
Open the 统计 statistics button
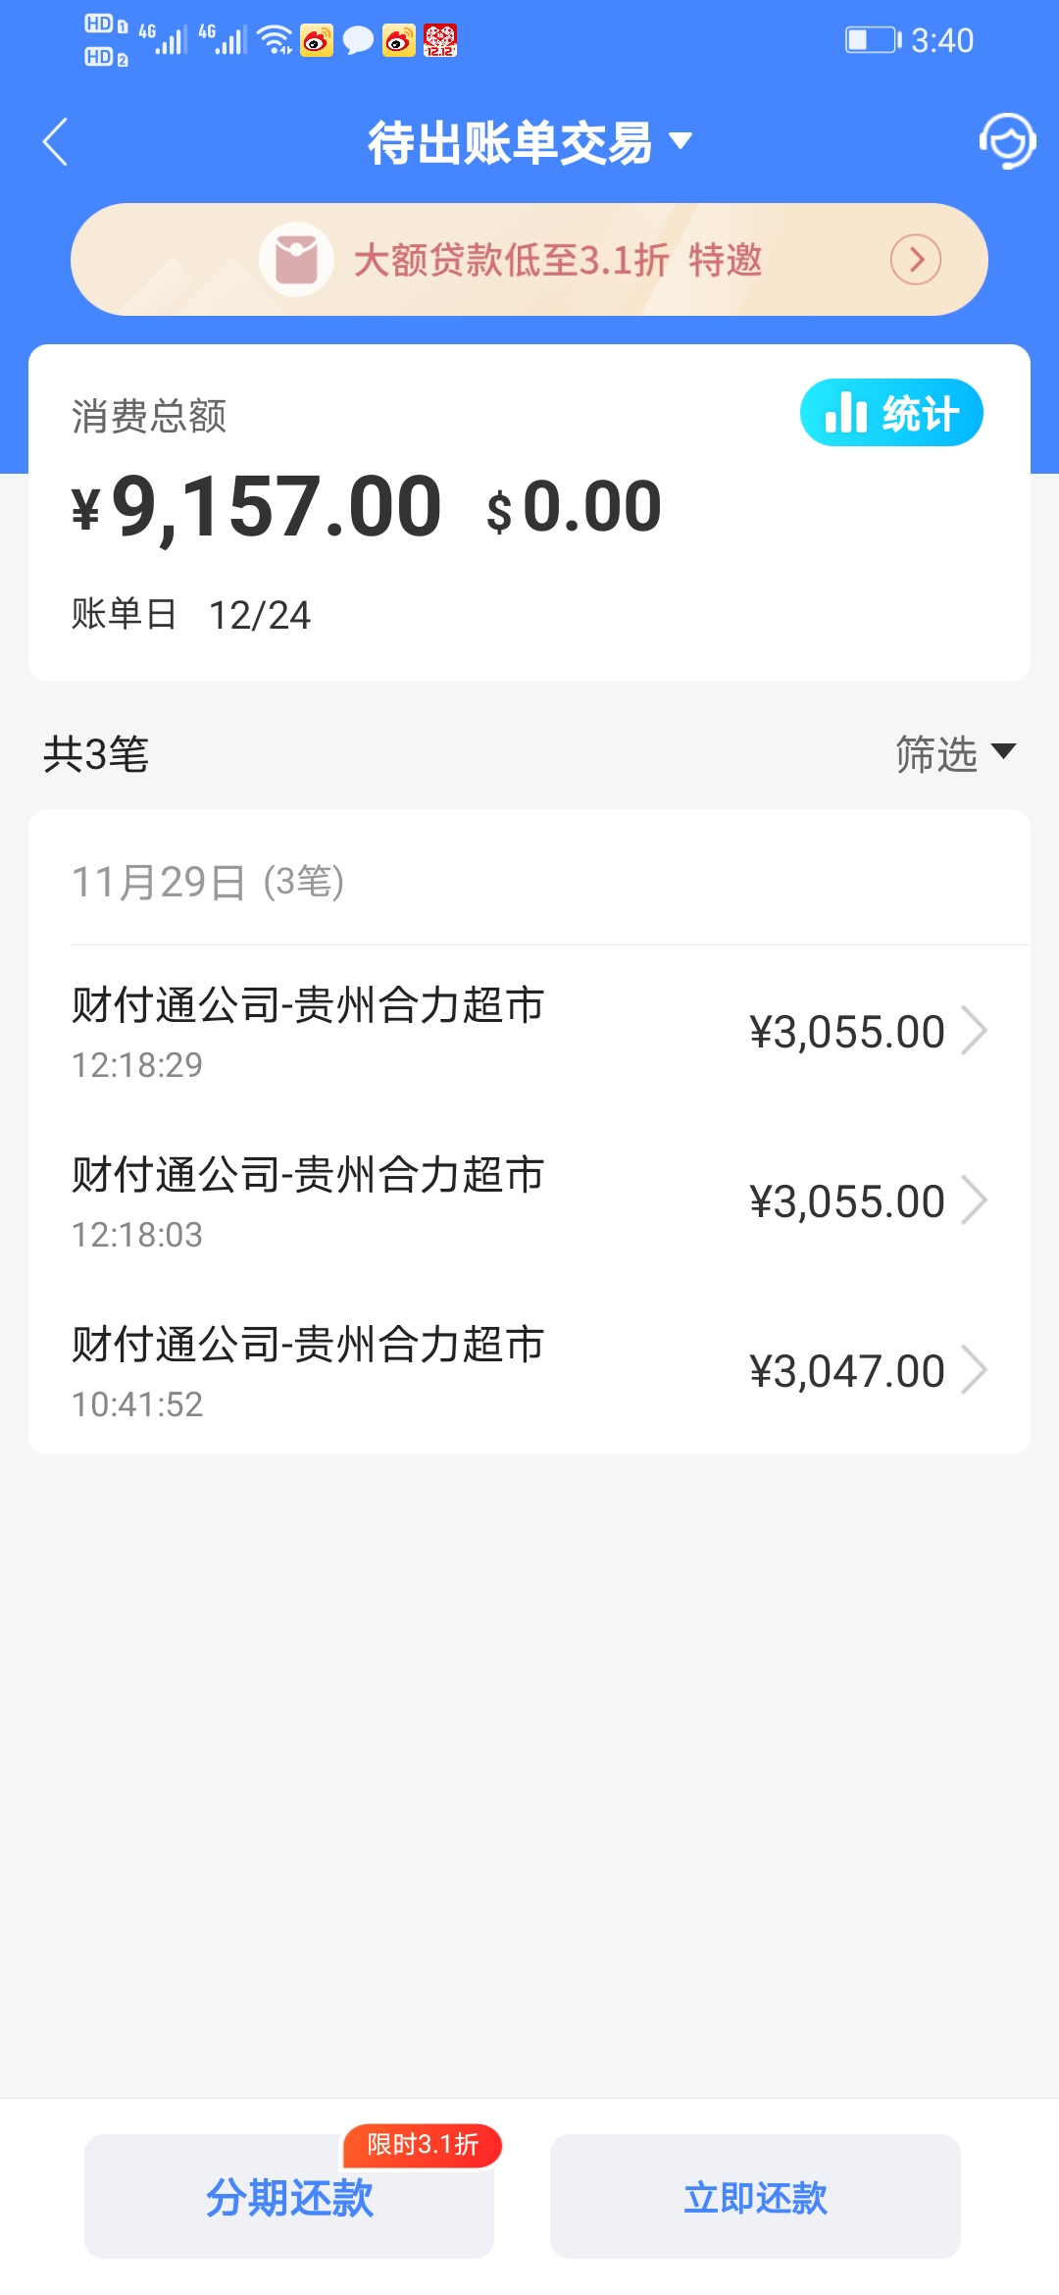891,413
